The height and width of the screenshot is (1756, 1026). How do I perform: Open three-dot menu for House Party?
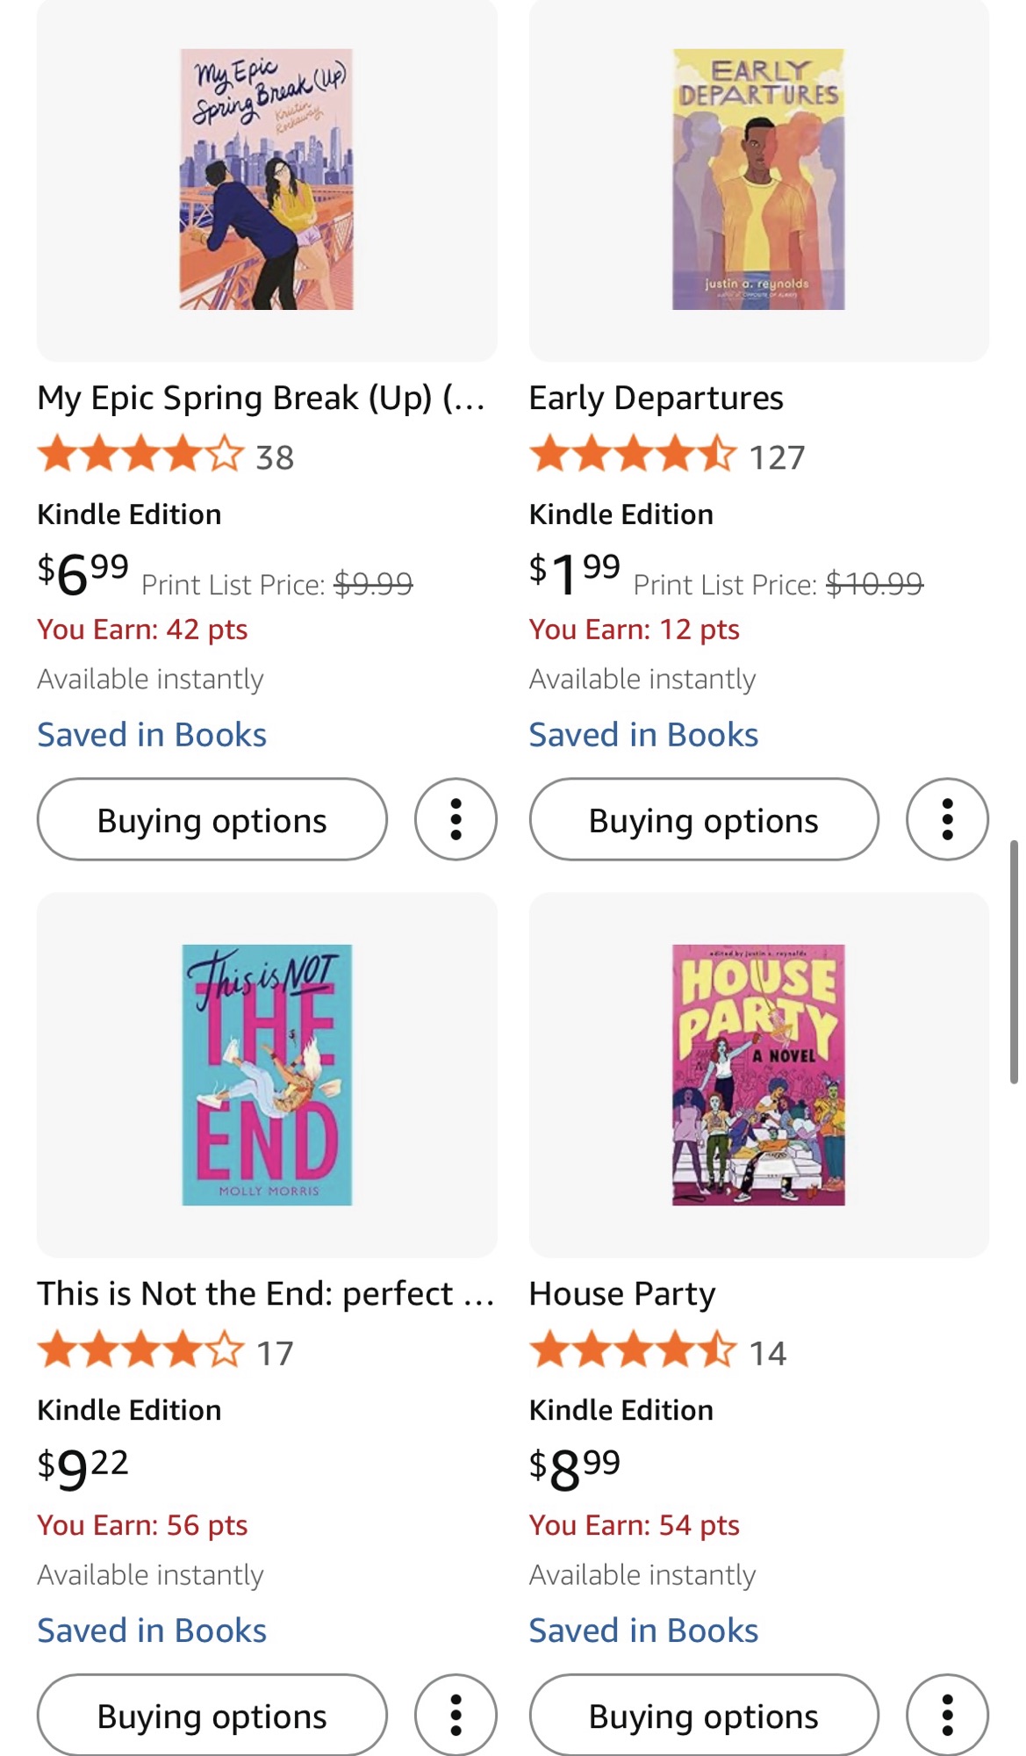tap(947, 1715)
